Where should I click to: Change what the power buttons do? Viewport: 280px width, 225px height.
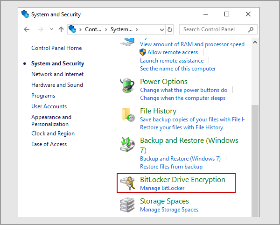(183, 90)
